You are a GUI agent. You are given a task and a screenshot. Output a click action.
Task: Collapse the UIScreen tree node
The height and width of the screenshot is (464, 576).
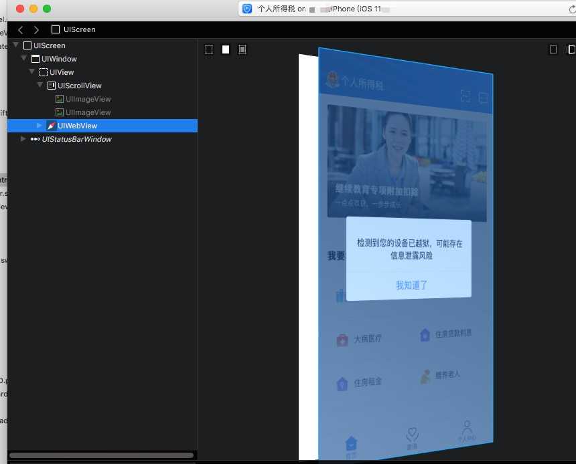tap(16, 45)
